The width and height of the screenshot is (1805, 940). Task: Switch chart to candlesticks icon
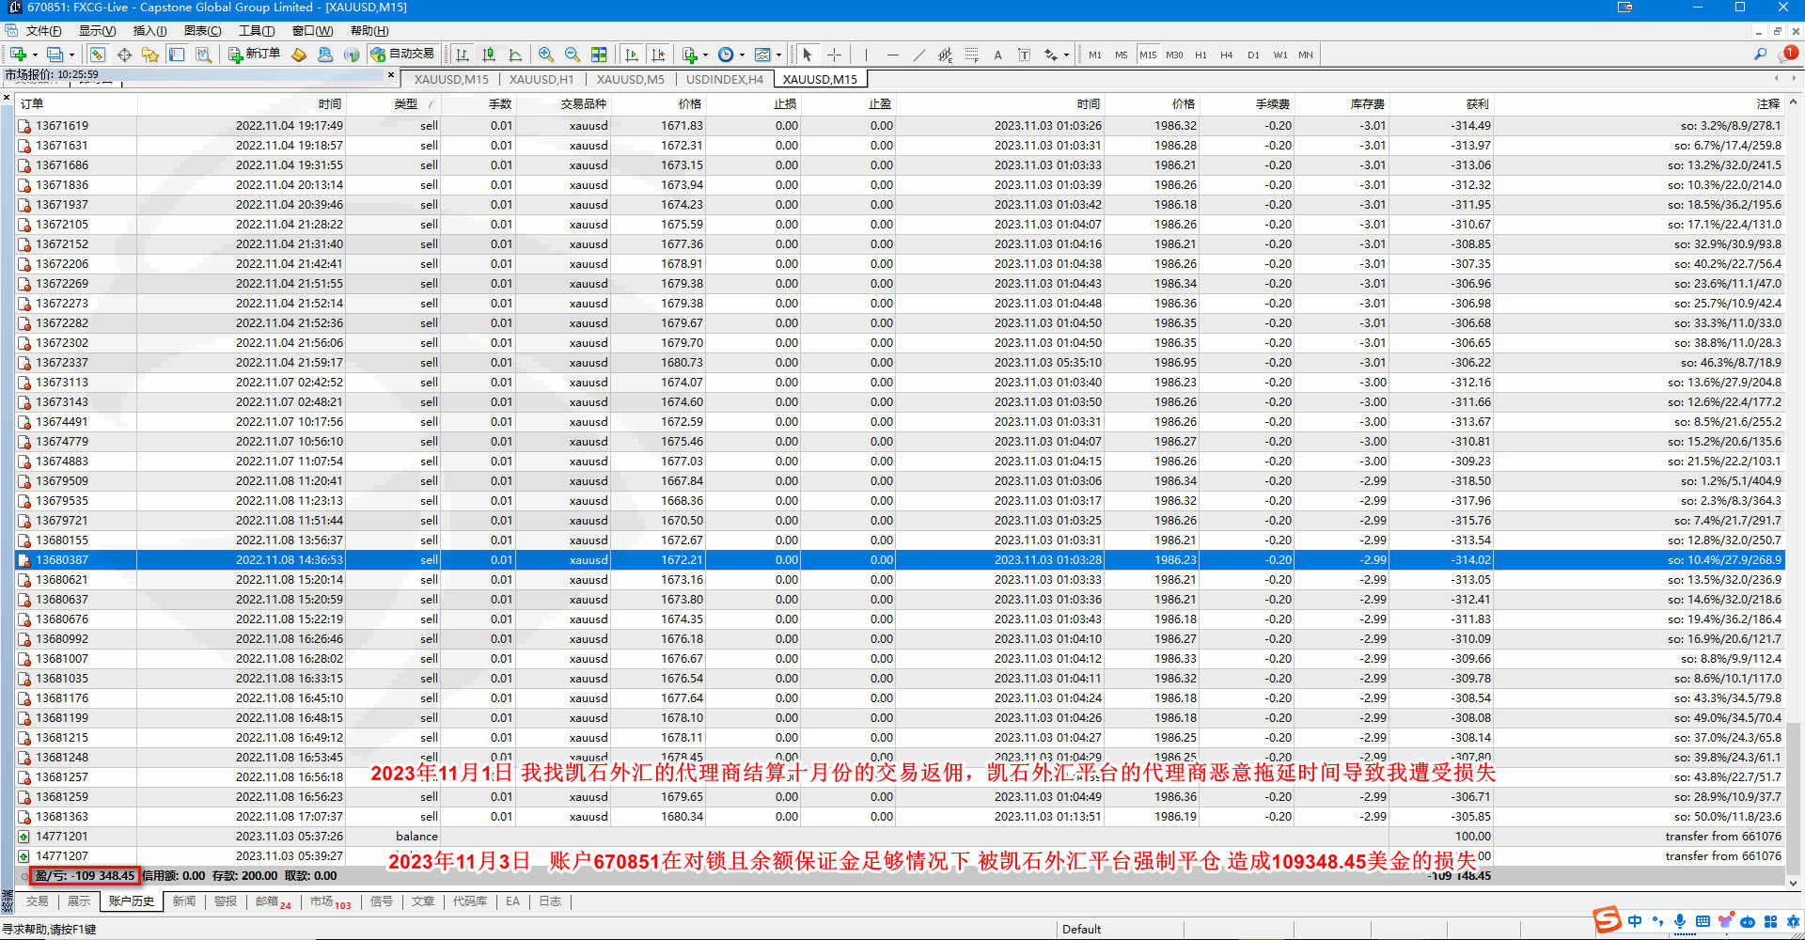[489, 55]
